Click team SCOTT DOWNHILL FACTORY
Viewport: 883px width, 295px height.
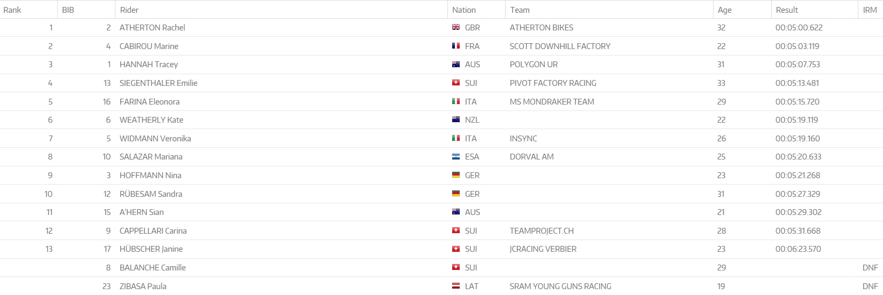[560, 46]
